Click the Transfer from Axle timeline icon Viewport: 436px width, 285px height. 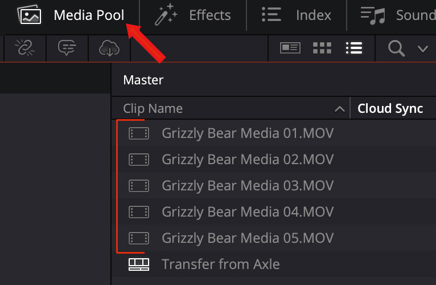tap(139, 264)
